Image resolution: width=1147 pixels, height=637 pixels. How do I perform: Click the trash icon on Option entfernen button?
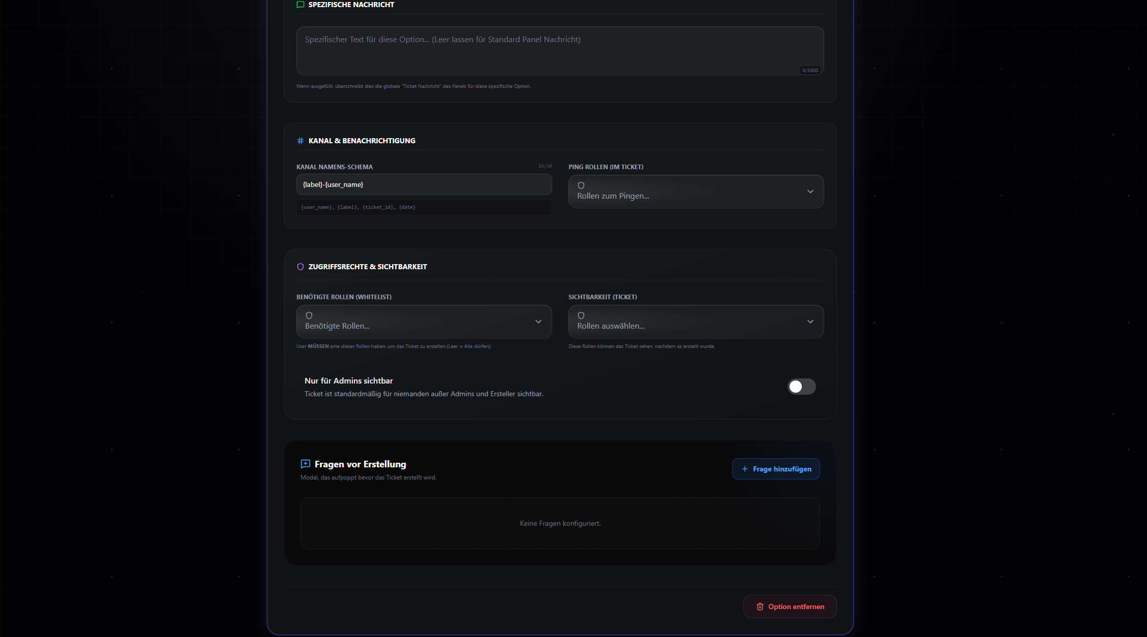[760, 607]
